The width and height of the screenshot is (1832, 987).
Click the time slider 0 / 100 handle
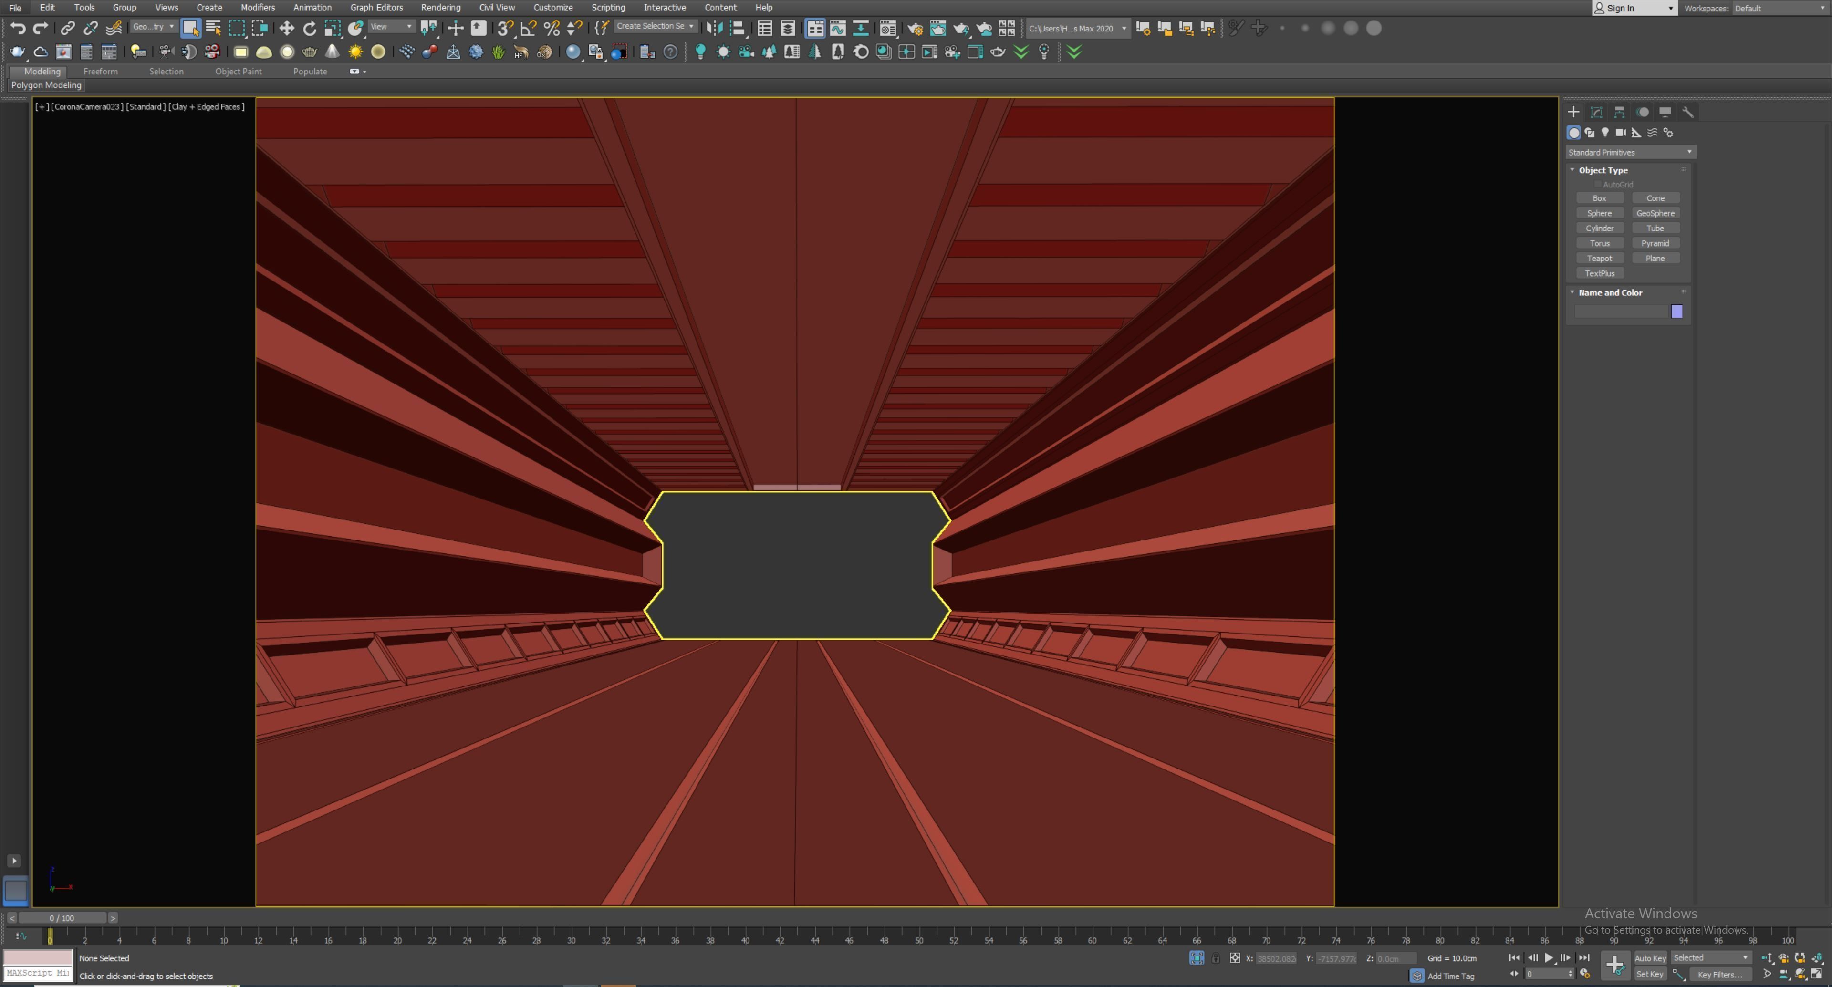(62, 918)
